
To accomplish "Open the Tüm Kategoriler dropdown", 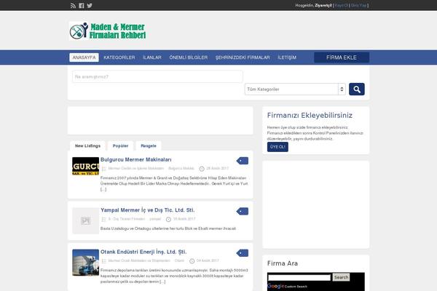I will point(295,89).
